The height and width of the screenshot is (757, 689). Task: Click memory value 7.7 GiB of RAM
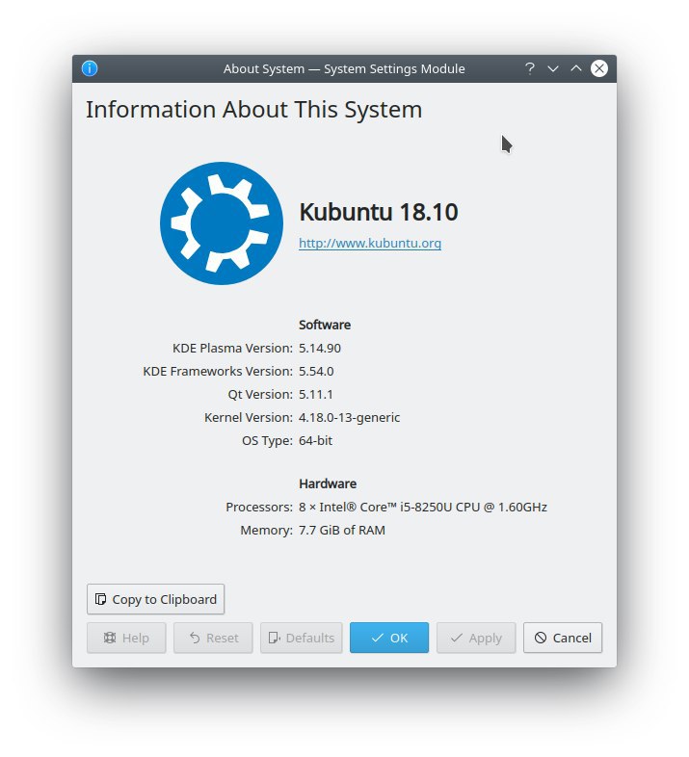(341, 531)
